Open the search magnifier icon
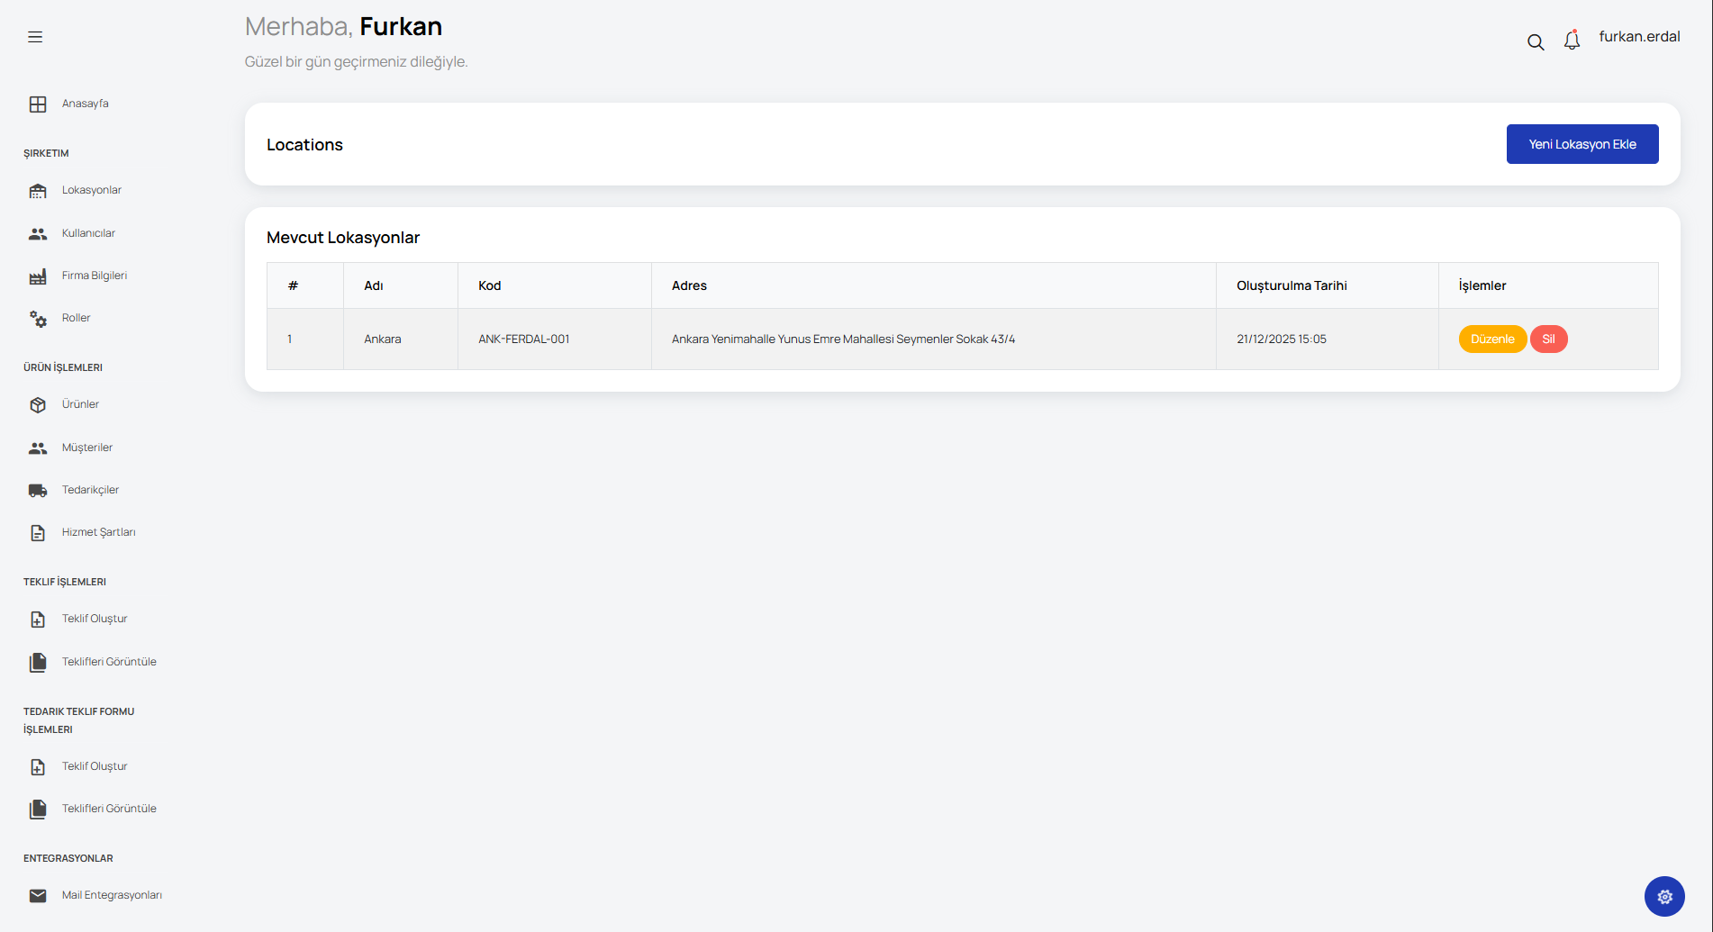 coord(1536,41)
